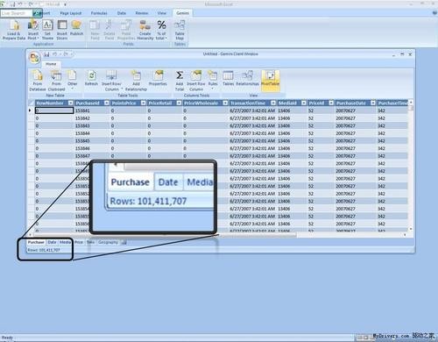Click the Live Search input box

16,13
